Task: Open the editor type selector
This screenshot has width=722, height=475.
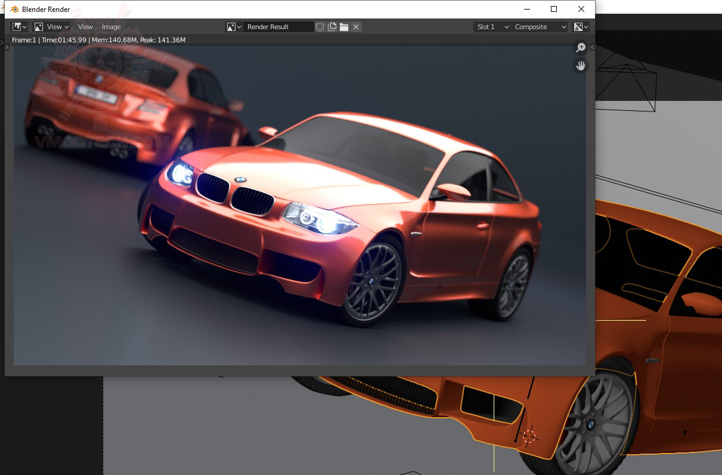Action: pyautogui.click(x=20, y=27)
